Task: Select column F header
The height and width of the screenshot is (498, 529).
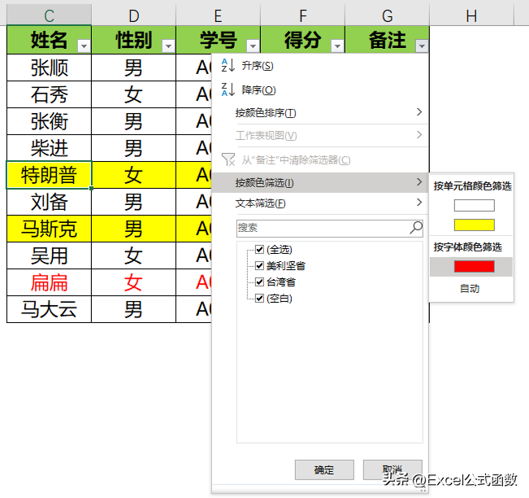Action: point(303,15)
